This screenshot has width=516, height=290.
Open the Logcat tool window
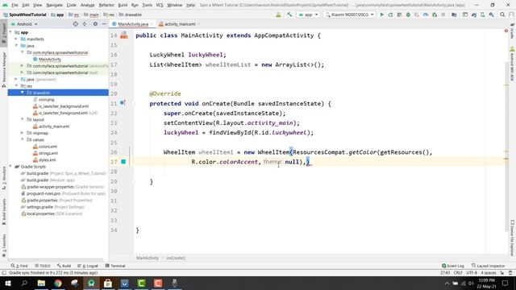88,266
